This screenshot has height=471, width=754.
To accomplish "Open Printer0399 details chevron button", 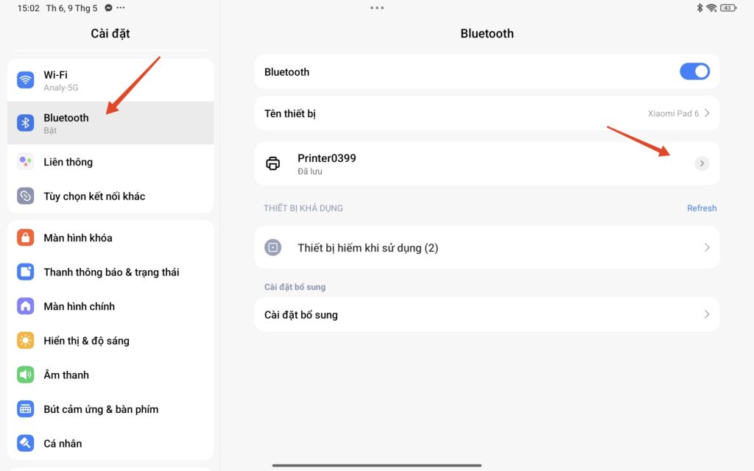I will (702, 163).
